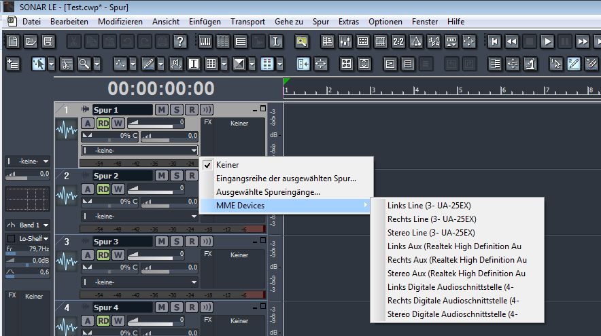Solo Spur 3 with S button
Screen dimensions: 601x336
pos(177,242)
